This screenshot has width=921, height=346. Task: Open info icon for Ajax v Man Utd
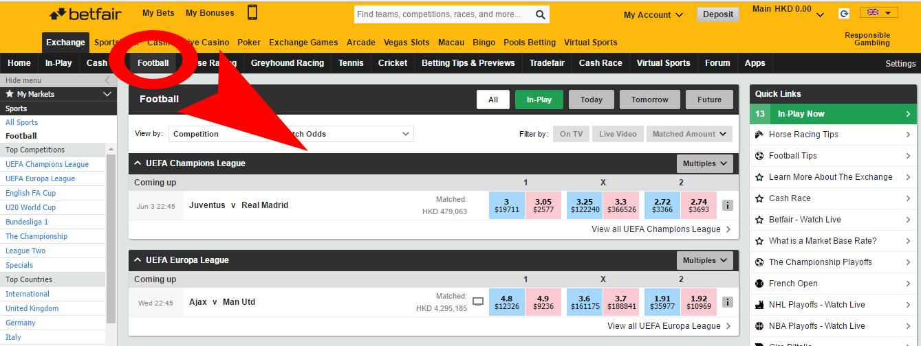[x=728, y=302]
